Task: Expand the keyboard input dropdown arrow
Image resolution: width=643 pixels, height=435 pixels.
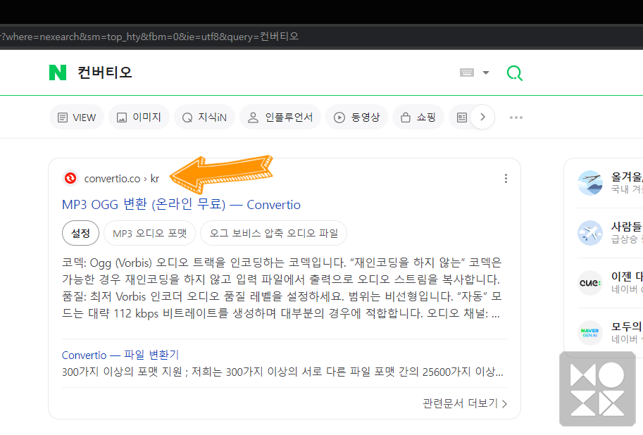Action: click(x=486, y=72)
